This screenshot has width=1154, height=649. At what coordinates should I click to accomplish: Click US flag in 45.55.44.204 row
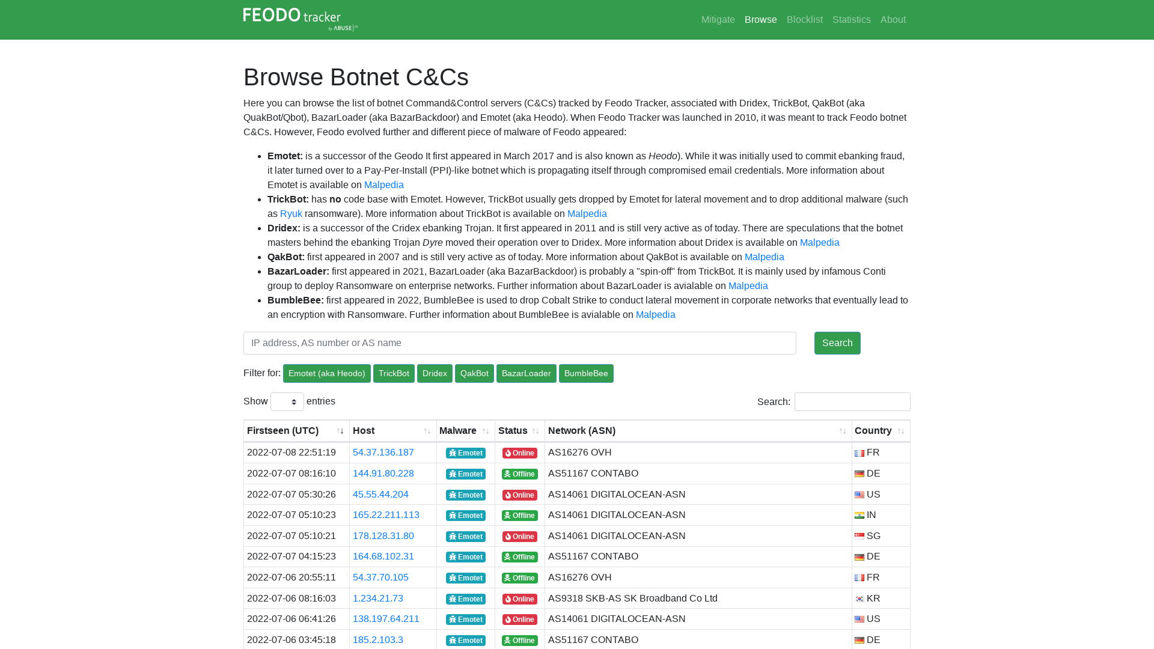pyautogui.click(x=859, y=495)
